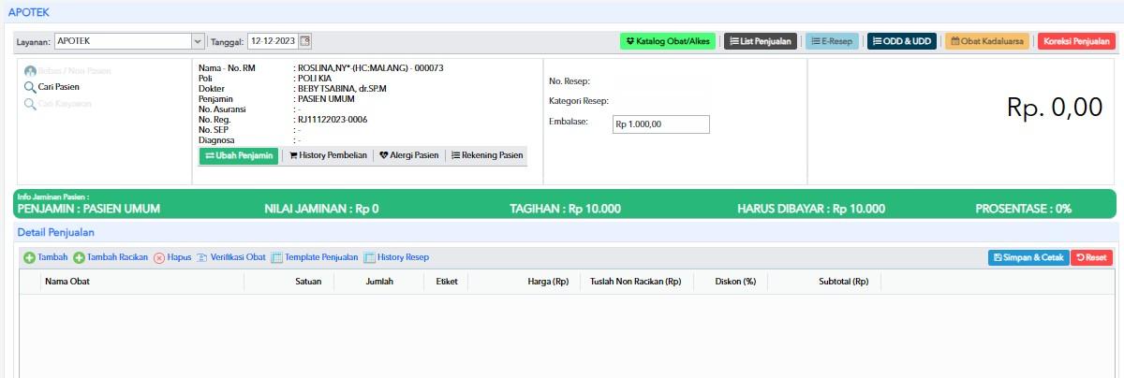1124x378 pixels.
Task: Search for a patient with Cari Pasien
Action: (58, 87)
